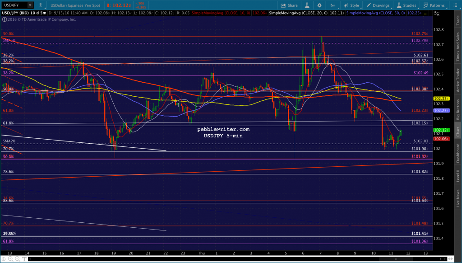Screen dimensions: 462x263
Task: Open the USD/JPY symbol dropdown arrow
Action: (x=30, y=5)
